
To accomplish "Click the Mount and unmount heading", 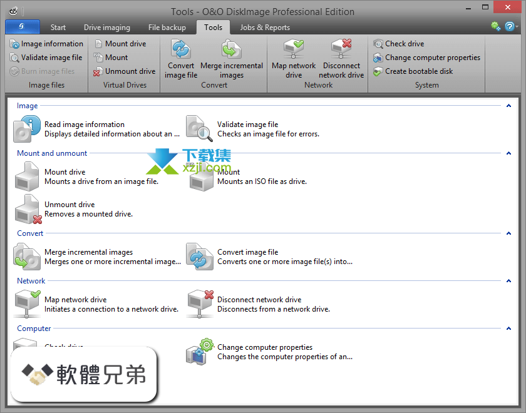I will click(52, 153).
